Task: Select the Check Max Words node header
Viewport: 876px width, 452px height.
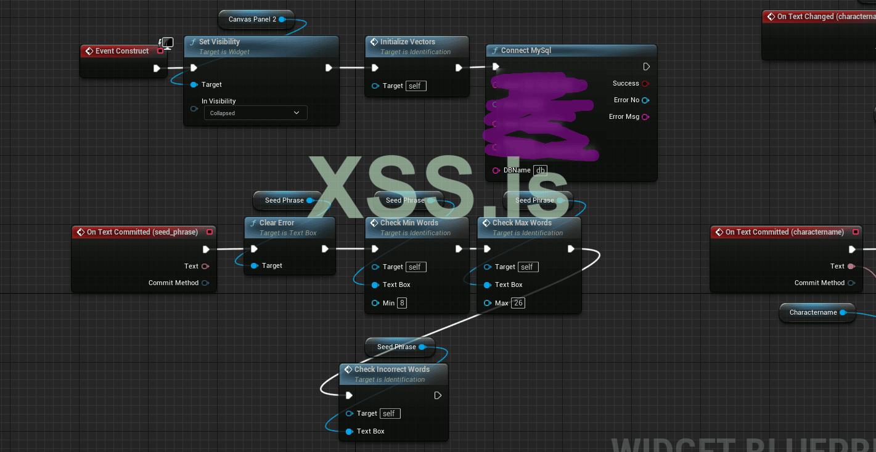Action: coord(530,227)
